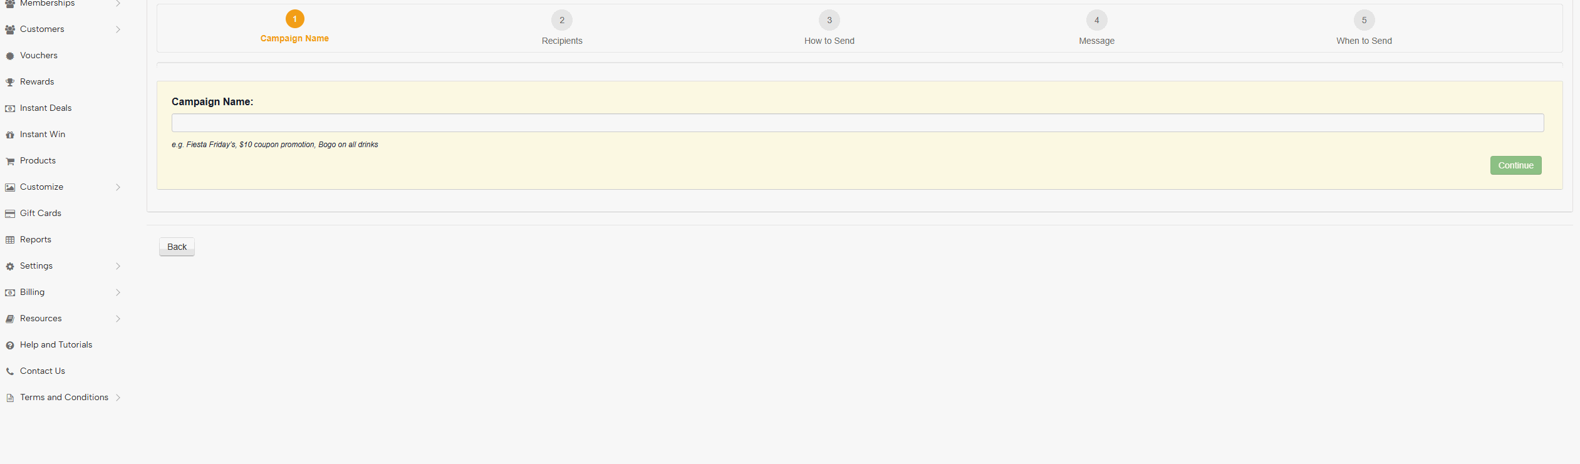The width and height of the screenshot is (1580, 464).
Task: Go to step 2 Recipients circle
Action: [562, 20]
